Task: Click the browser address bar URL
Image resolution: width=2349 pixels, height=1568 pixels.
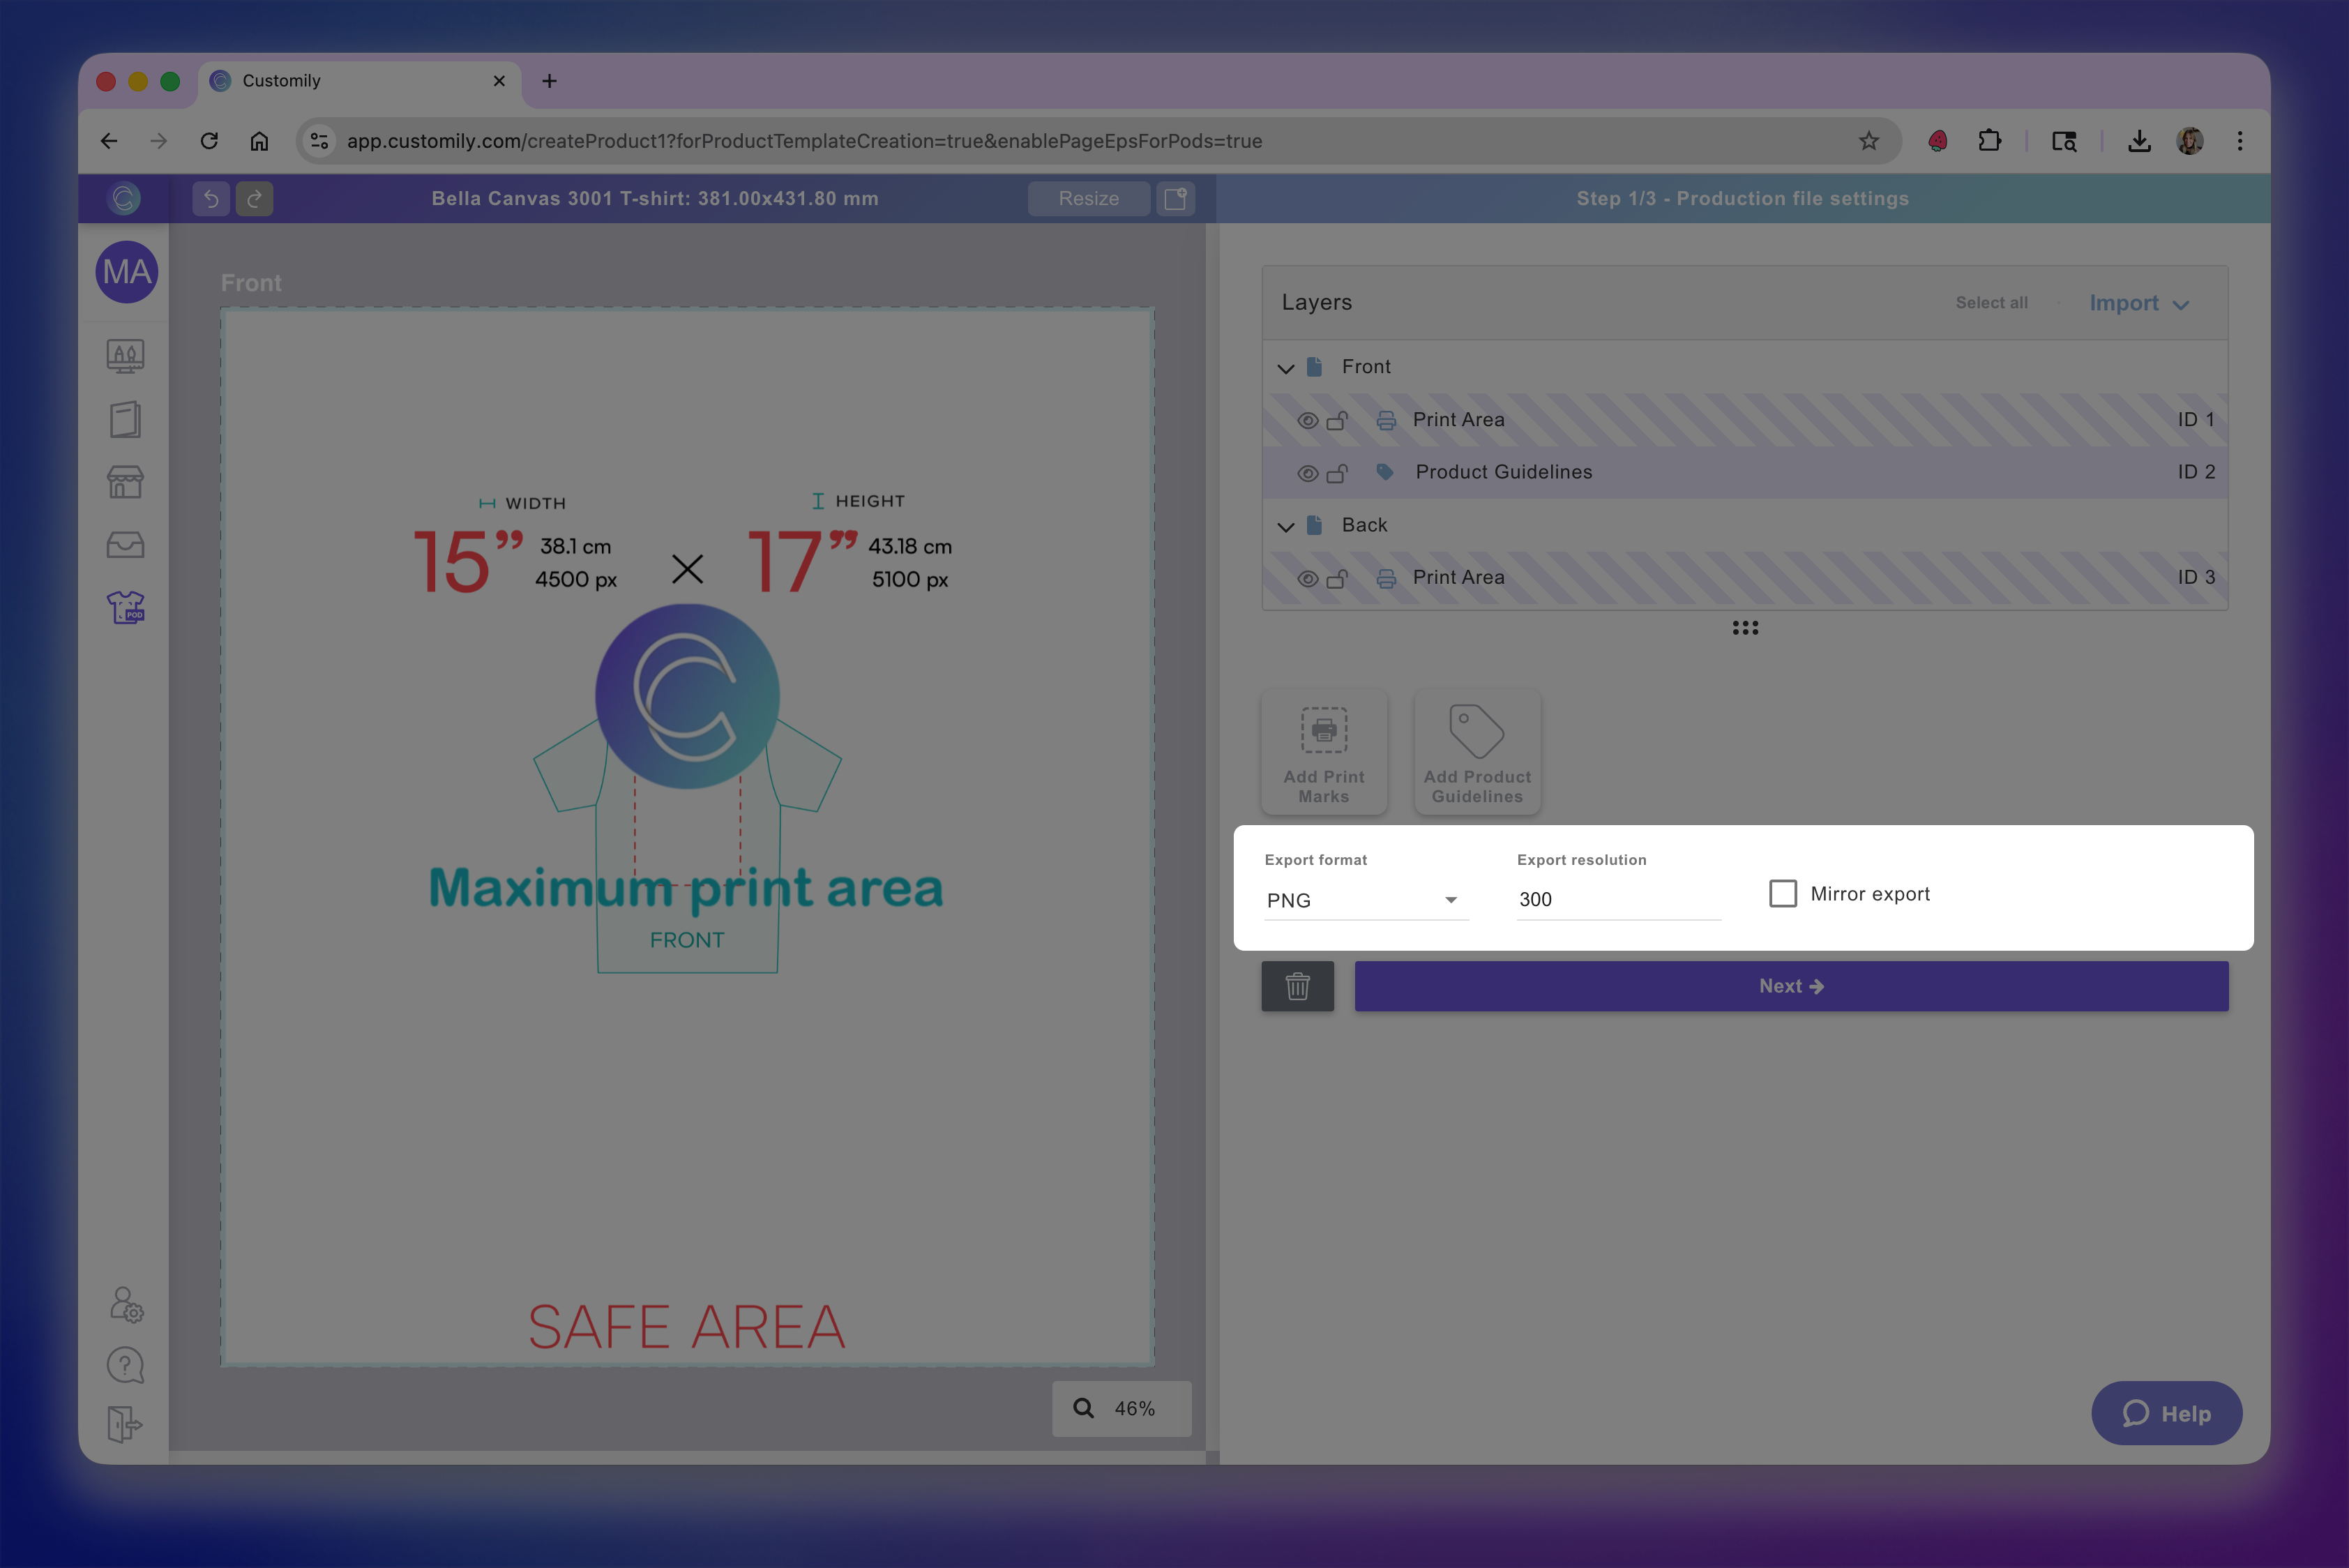Action: click(804, 141)
